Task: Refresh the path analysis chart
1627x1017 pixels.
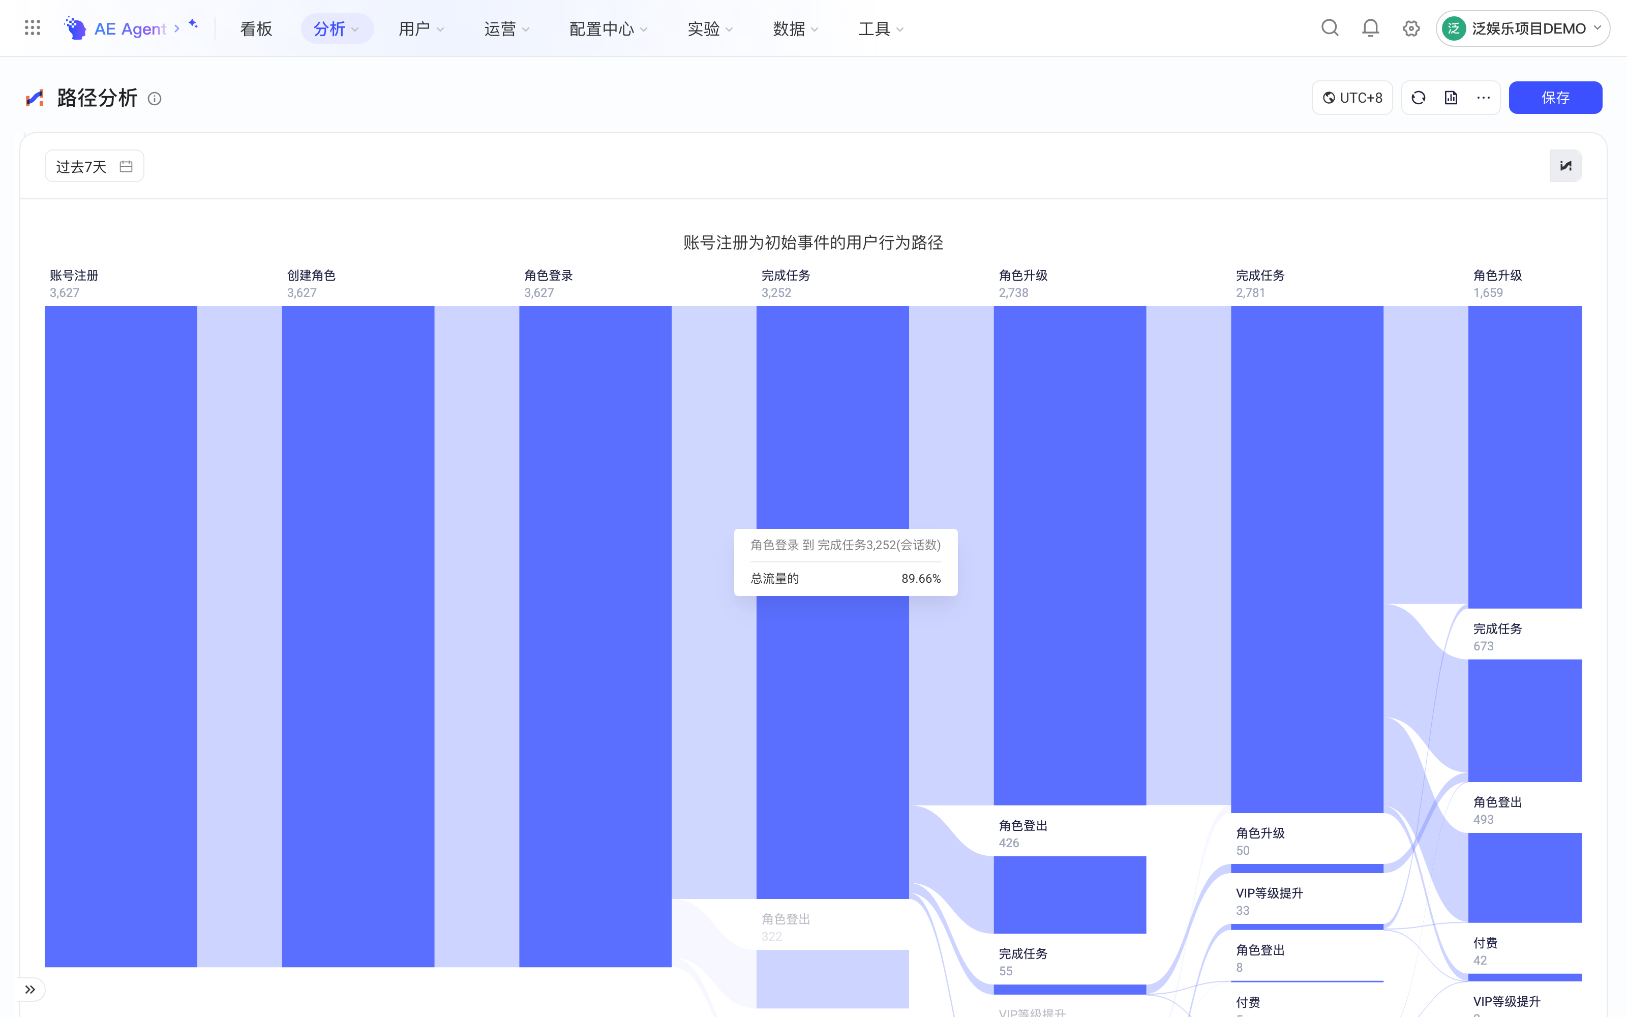Action: tap(1419, 98)
